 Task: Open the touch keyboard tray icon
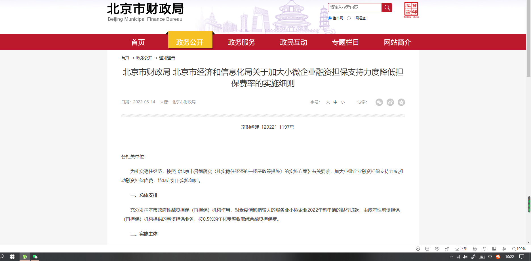(x=482, y=257)
